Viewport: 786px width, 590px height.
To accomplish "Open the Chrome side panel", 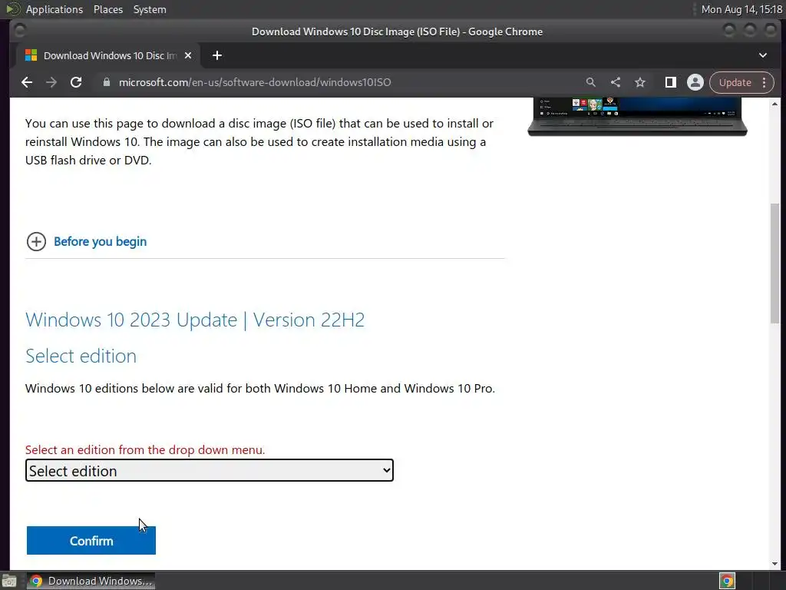I will pyautogui.click(x=671, y=82).
